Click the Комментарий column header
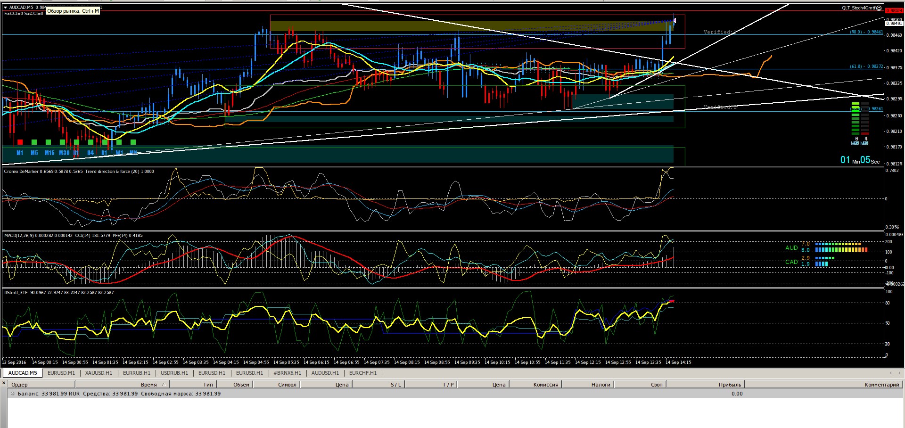Screen dimensions: 905x428 coord(823,385)
